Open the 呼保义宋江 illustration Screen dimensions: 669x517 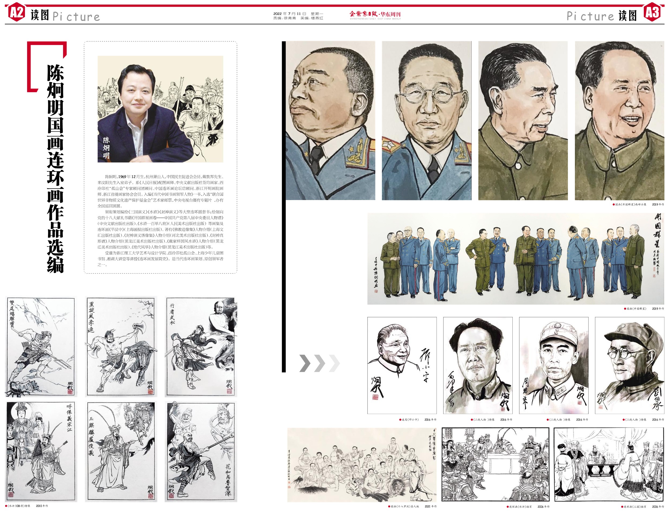pyautogui.click(x=41, y=452)
